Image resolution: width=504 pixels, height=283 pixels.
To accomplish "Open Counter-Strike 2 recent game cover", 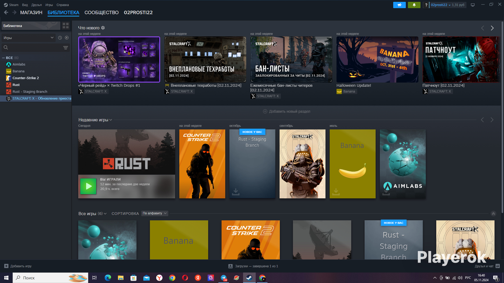I will click(x=202, y=164).
